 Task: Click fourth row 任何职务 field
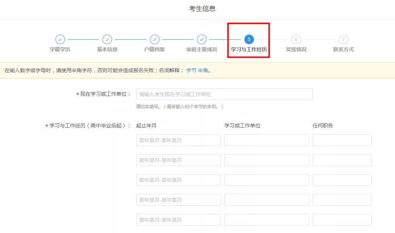pos(342,200)
